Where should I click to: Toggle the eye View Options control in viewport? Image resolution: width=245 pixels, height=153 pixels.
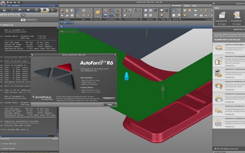click(x=62, y=32)
